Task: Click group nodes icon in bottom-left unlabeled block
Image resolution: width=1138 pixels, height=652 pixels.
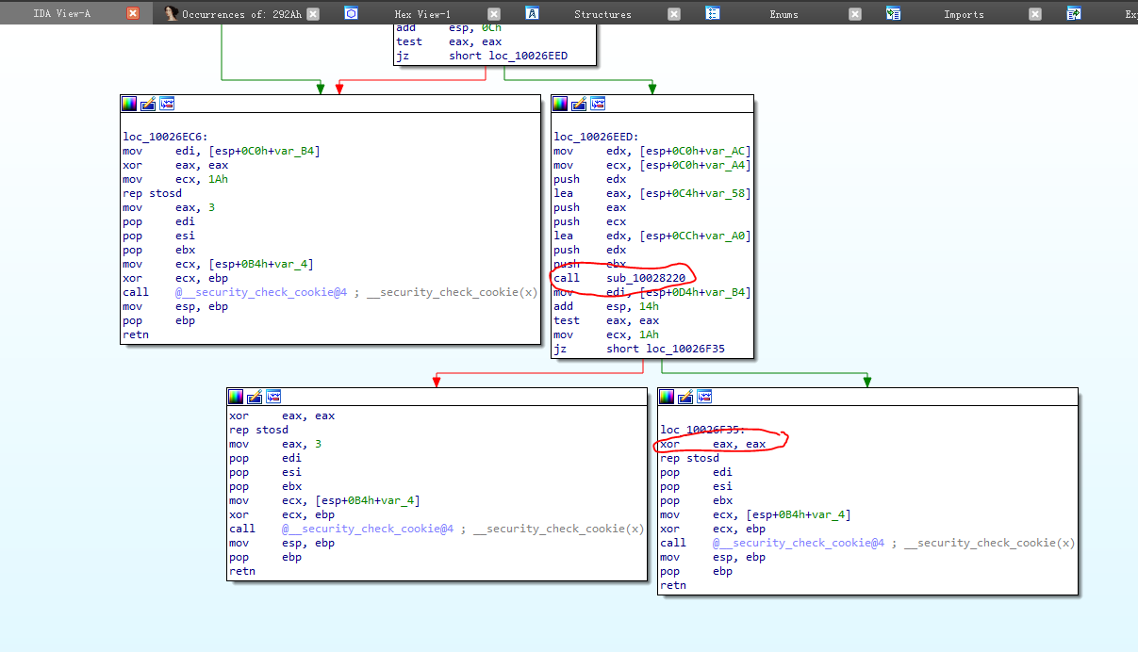Action: (x=273, y=397)
